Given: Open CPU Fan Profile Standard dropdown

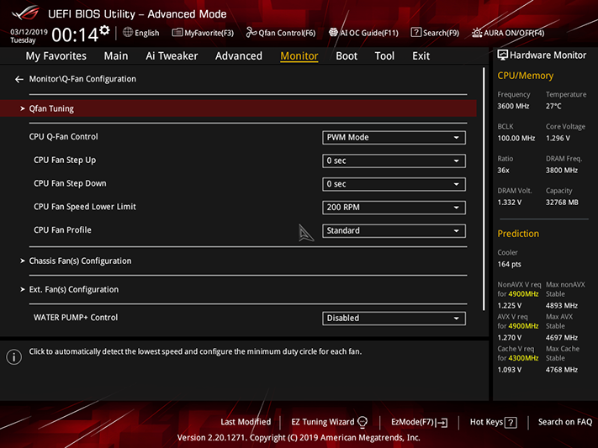Looking at the screenshot, I should tap(394, 230).
